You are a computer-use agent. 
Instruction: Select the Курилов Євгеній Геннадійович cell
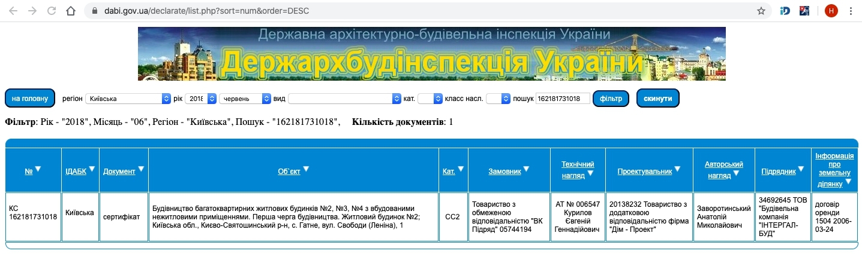tap(578, 216)
